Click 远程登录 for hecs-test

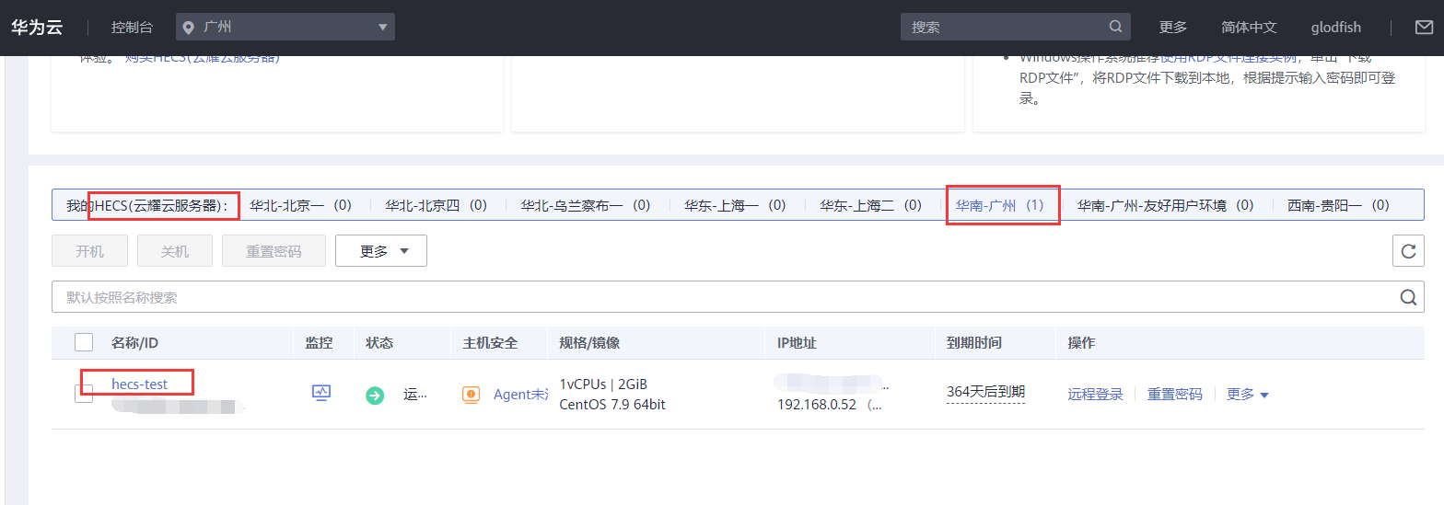click(x=1095, y=394)
